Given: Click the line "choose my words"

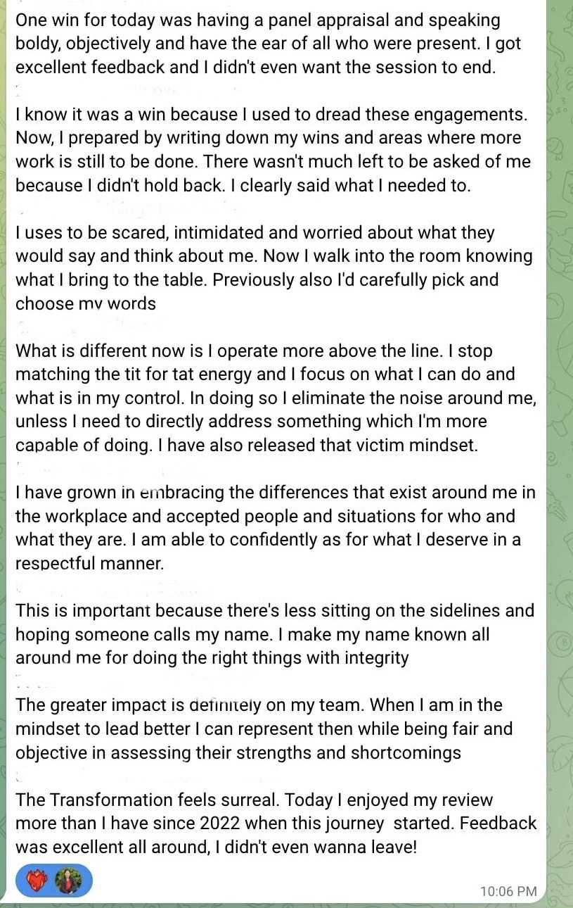Looking at the screenshot, I should 85,303.
